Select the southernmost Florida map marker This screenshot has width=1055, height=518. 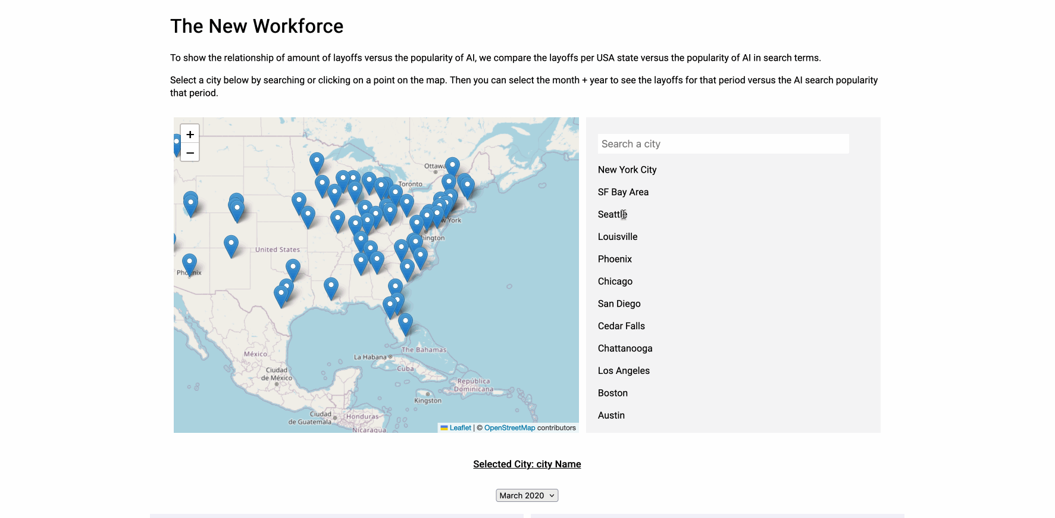click(405, 323)
